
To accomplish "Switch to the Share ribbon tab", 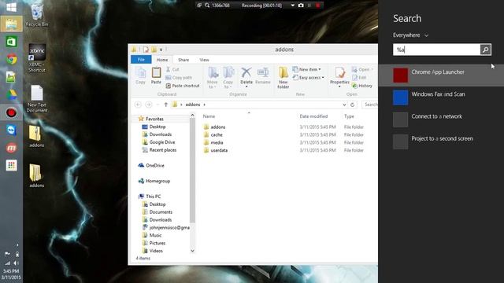I will tap(183, 60).
